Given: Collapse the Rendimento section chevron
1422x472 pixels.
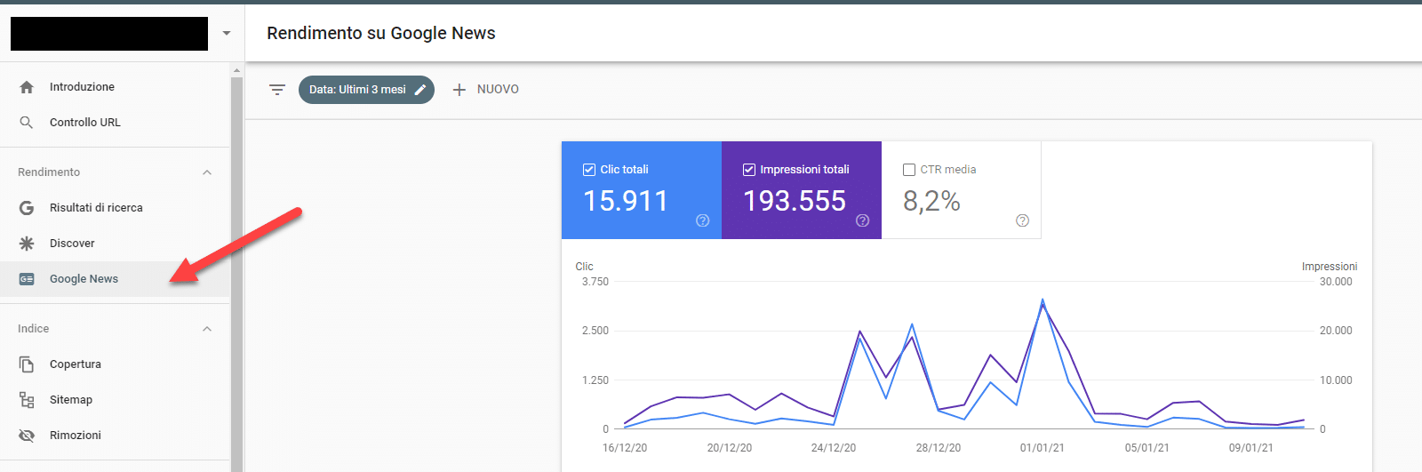Looking at the screenshot, I should [x=207, y=172].
